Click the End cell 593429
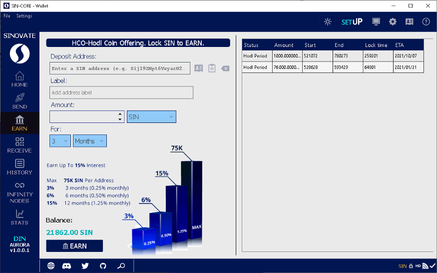The width and height of the screenshot is (437, 273). tap(348, 67)
